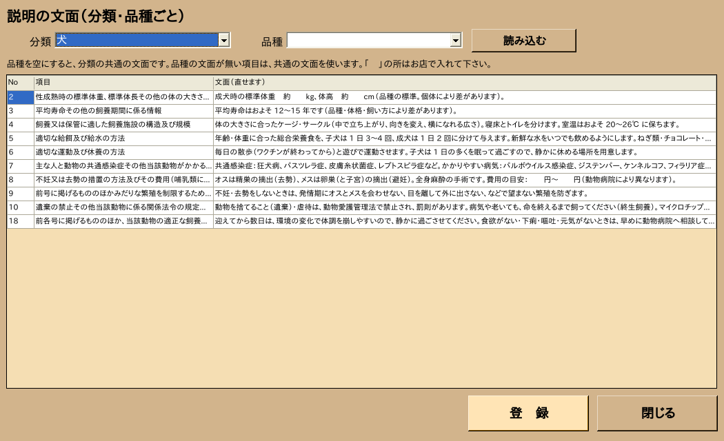Select row number 6 cell
The width and height of the screenshot is (724, 441).
pyautogui.click(x=20, y=152)
